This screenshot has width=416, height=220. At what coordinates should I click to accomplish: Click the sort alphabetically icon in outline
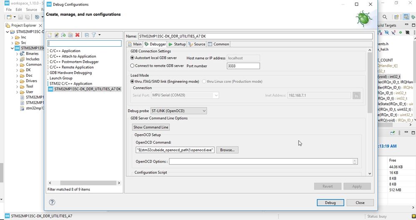pyautogui.click(x=380, y=32)
